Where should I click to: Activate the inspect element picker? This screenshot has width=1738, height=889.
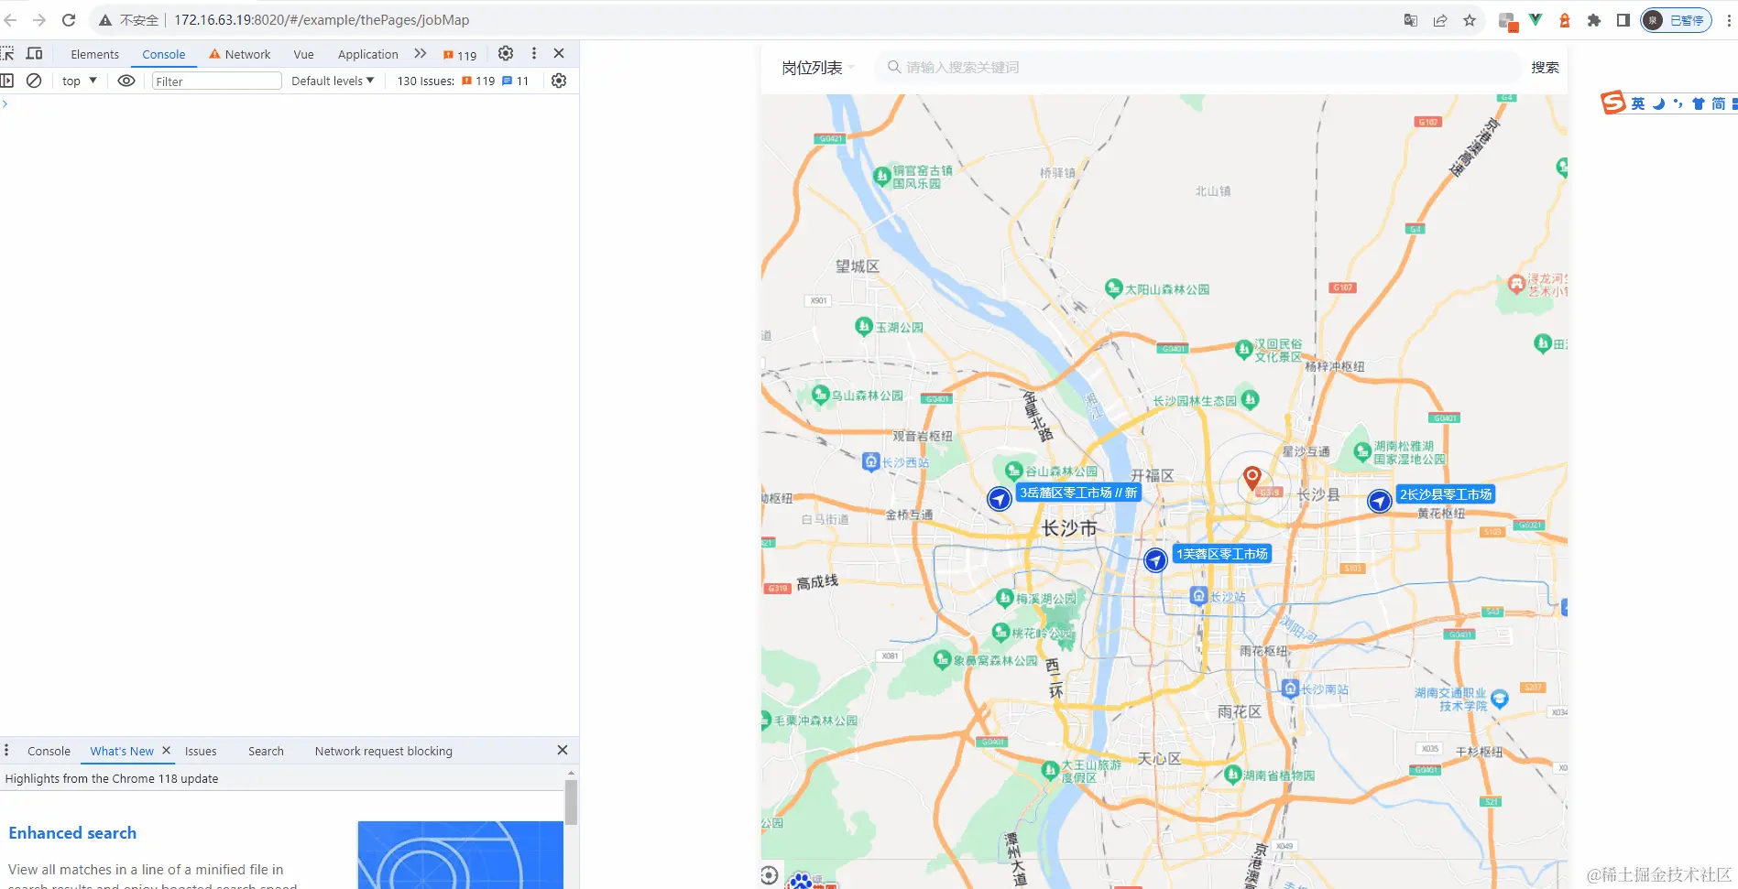pos(7,54)
